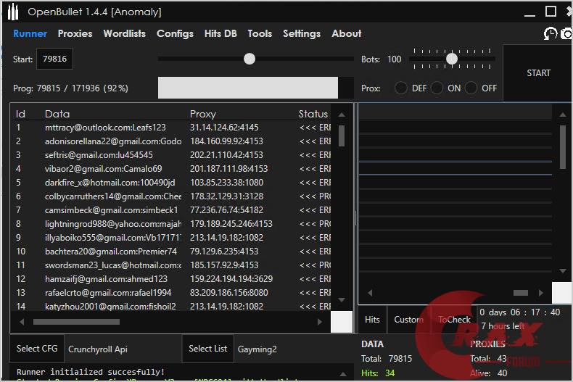573x382 pixels.
Task: Open the About section
Action: pyautogui.click(x=347, y=33)
